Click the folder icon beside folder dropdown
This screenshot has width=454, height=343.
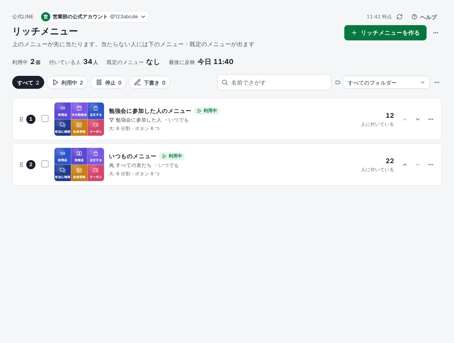(x=337, y=83)
